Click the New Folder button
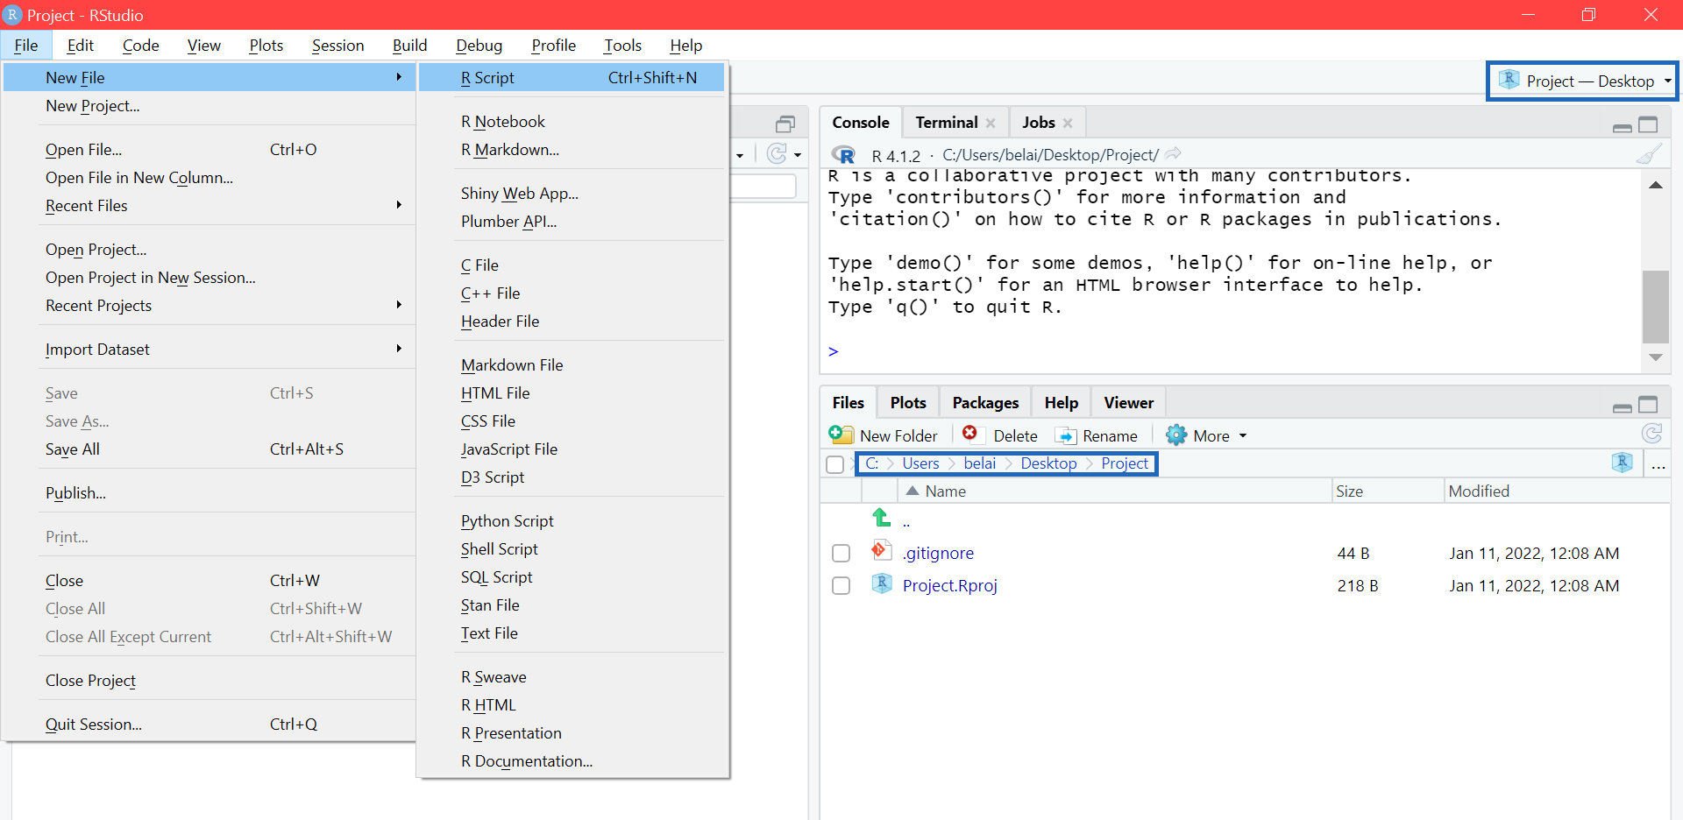This screenshot has width=1683, height=820. pos(883,435)
